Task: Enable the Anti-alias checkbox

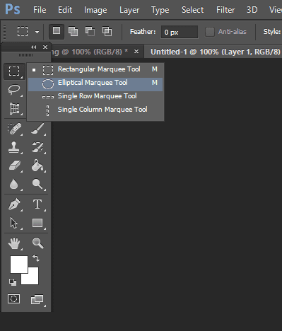Action: click(209, 32)
